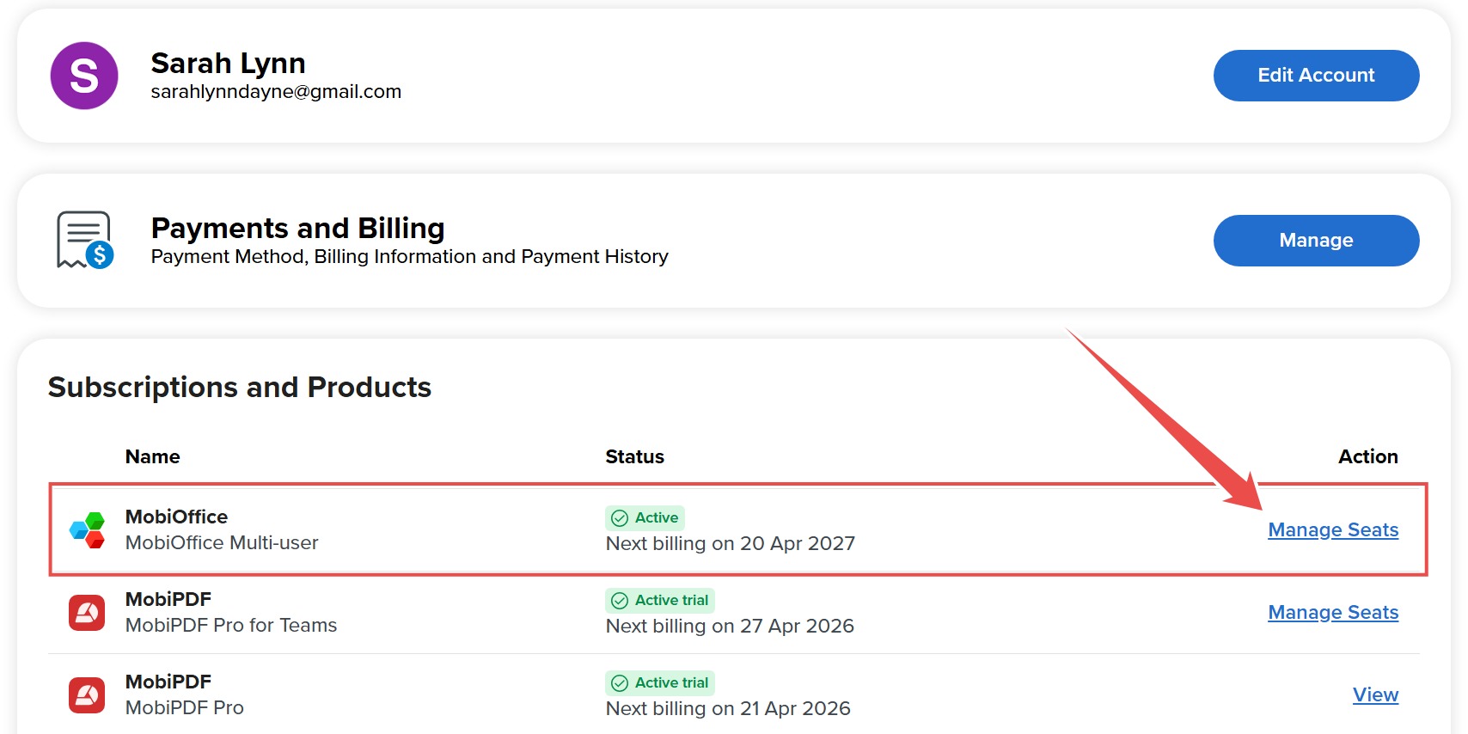The height and width of the screenshot is (734, 1468).
Task: Click the Payments and Billing receipt icon
Action: [85, 240]
